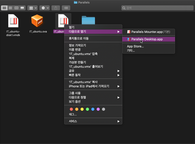Expand the 공유 submenu
This screenshot has height=144, width=195.
click(x=93, y=71)
